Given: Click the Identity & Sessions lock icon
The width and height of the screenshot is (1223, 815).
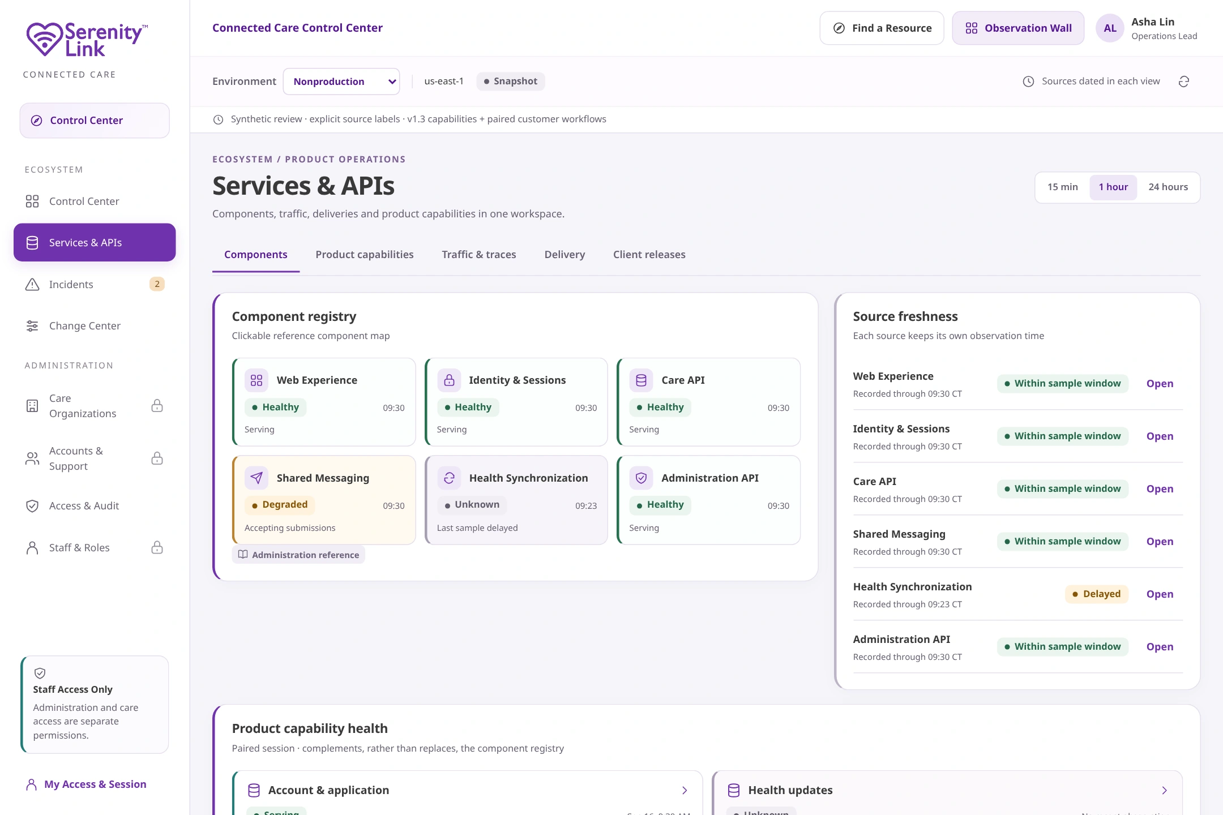Looking at the screenshot, I should coord(449,380).
